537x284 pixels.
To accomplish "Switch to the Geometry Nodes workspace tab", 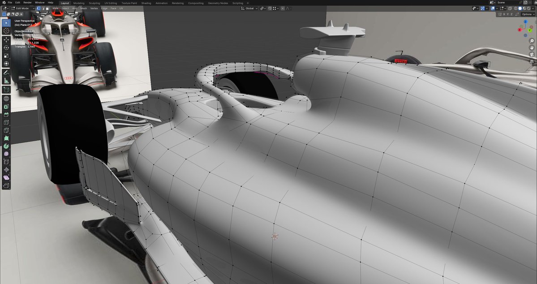I will (218, 3).
